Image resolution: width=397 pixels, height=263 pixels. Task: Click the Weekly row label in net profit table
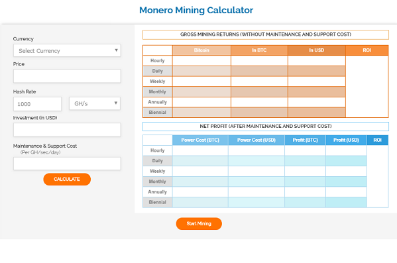pos(158,171)
